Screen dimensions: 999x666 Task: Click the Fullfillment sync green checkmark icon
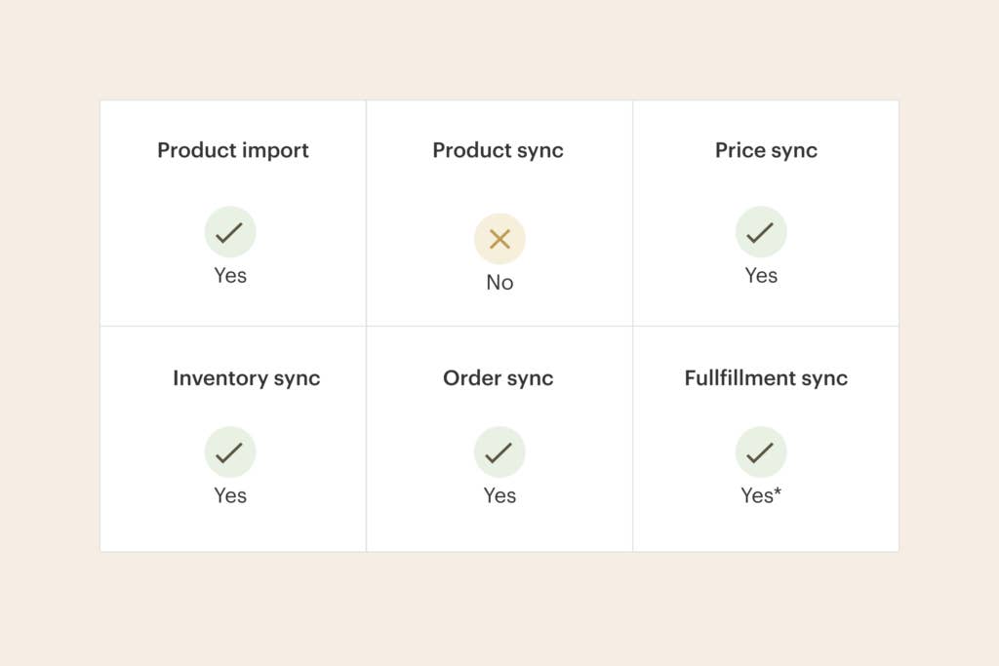(x=761, y=452)
